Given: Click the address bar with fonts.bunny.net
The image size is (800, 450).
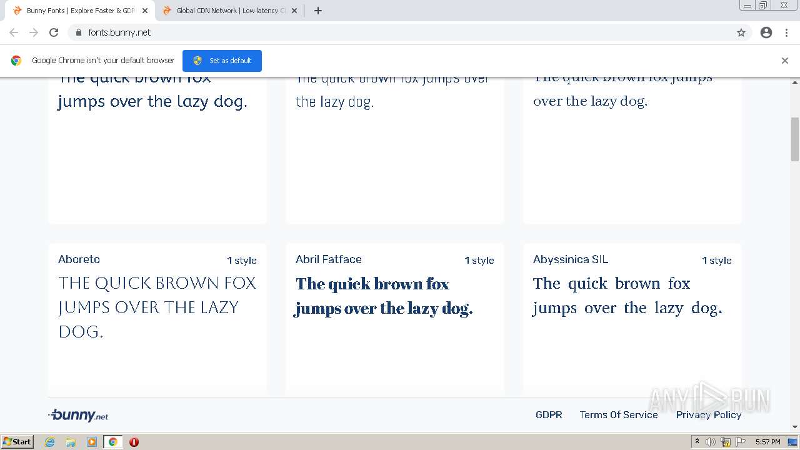Looking at the screenshot, I should point(409,32).
